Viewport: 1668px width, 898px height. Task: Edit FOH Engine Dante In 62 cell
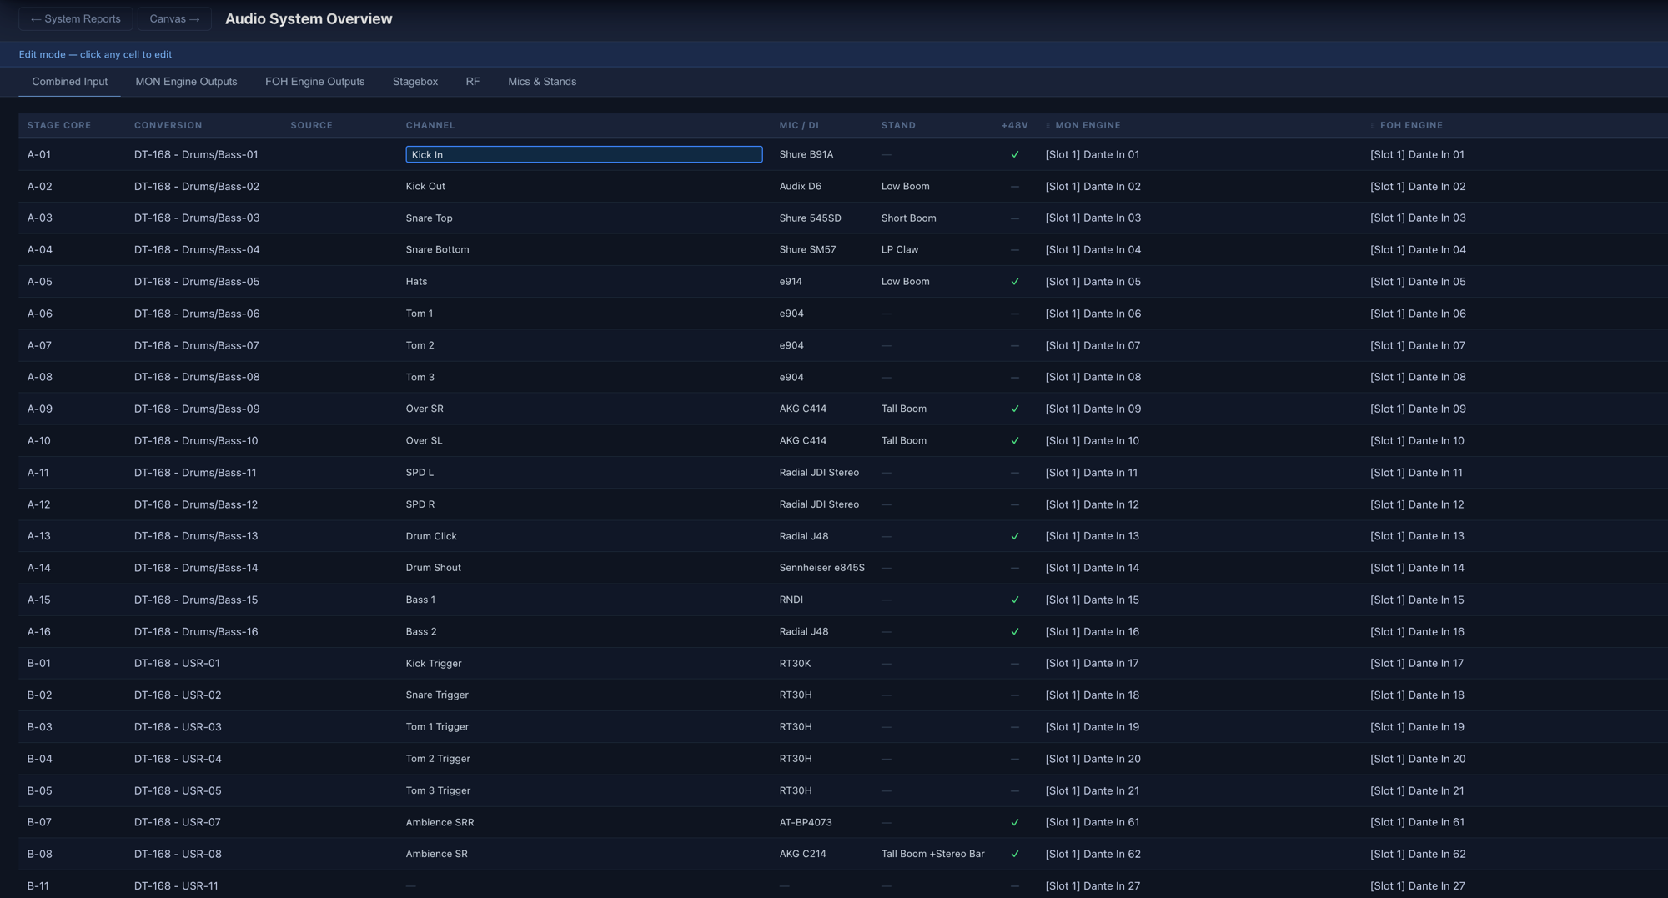coord(1418,854)
